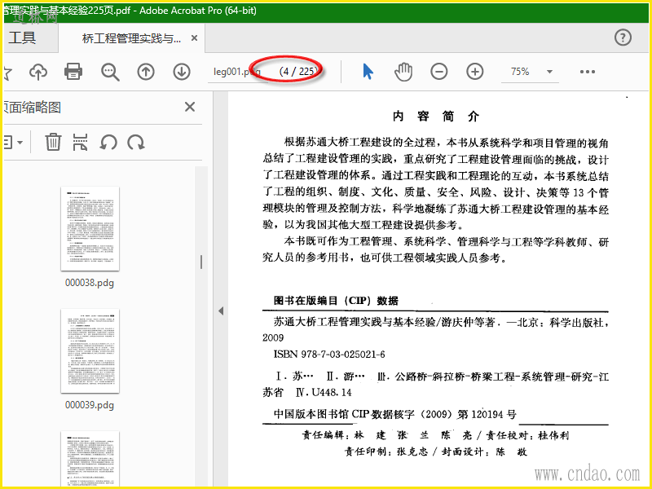Collapse the navigation pane with left triangle
Screen dimensions: 652x489
pyautogui.click(x=221, y=311)
